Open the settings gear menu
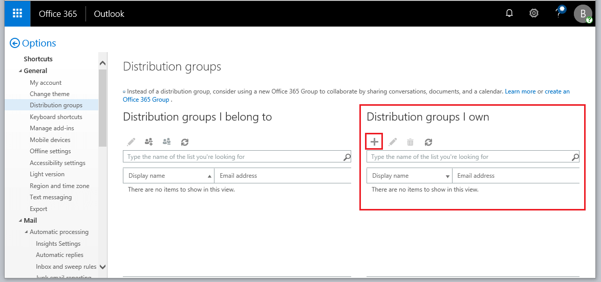The height and width of the screenshot is (282, 601). point(533,14)
